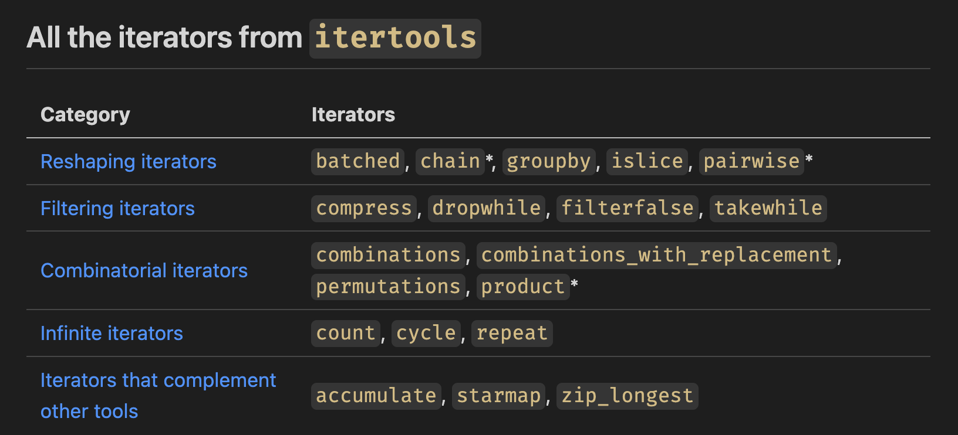Viewport: 958px width, 435px height.
Task: Follow the Combinatorial iterators link
Action: coord(144,270)
